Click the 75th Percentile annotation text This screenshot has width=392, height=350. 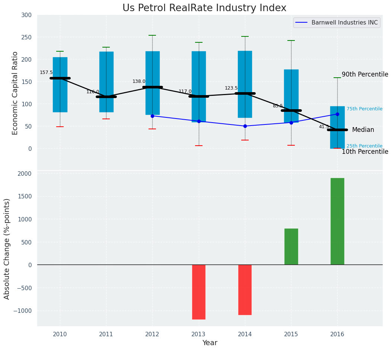pos(364,109)
